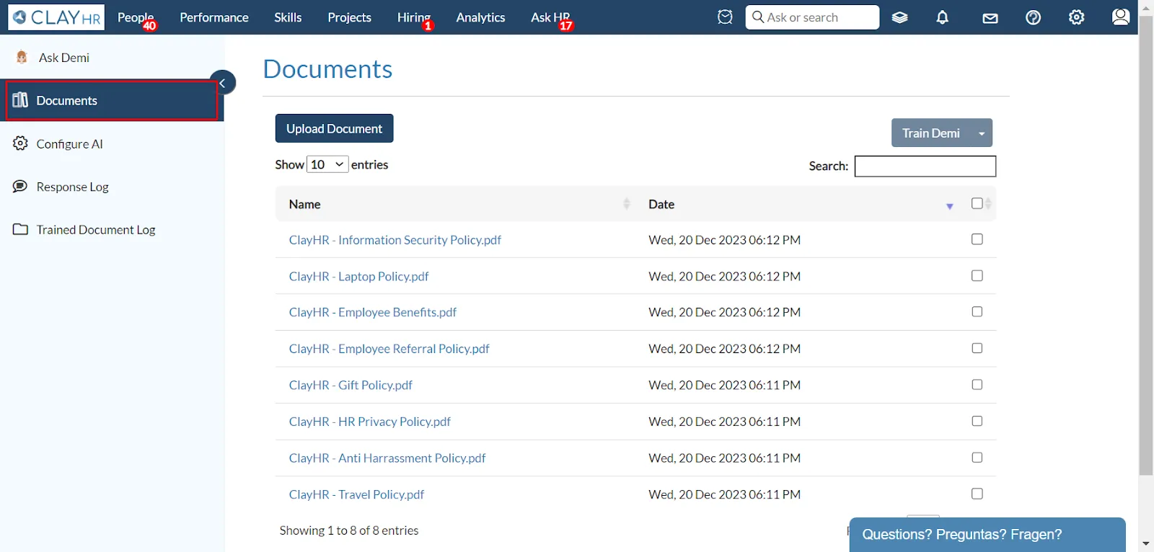
Task: Click the Trained Document Log folder icon
Action: [20, 229]
